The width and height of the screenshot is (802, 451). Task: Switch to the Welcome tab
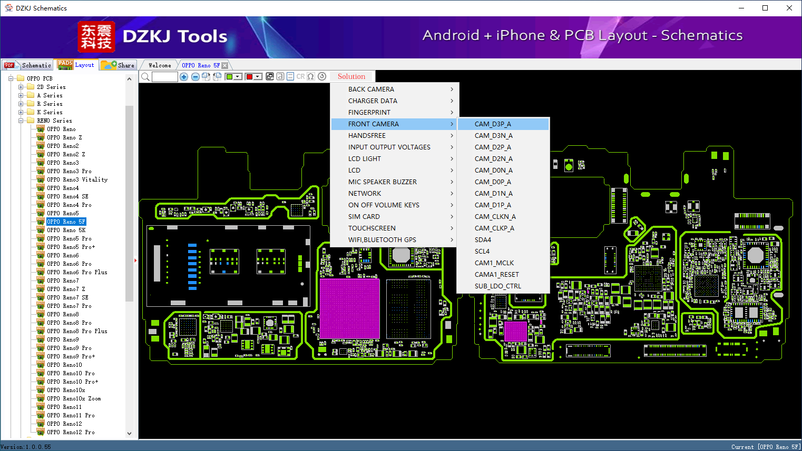coord(160,65)
